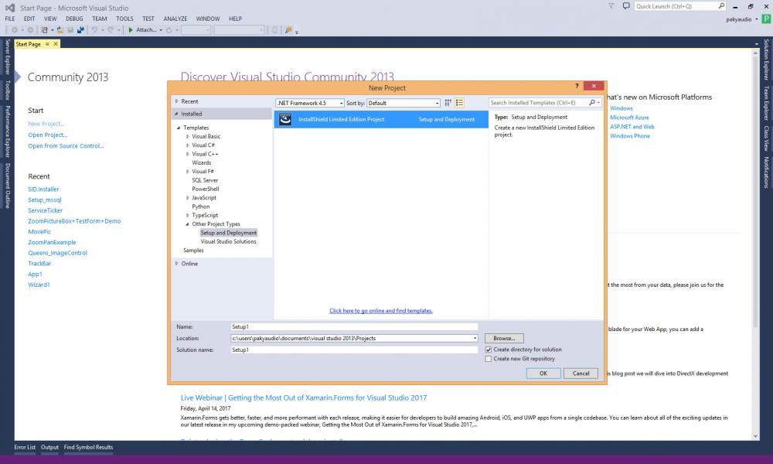Click the InstallShield project template icon
The width and height of the screenshot is (773, 464).
284,119
